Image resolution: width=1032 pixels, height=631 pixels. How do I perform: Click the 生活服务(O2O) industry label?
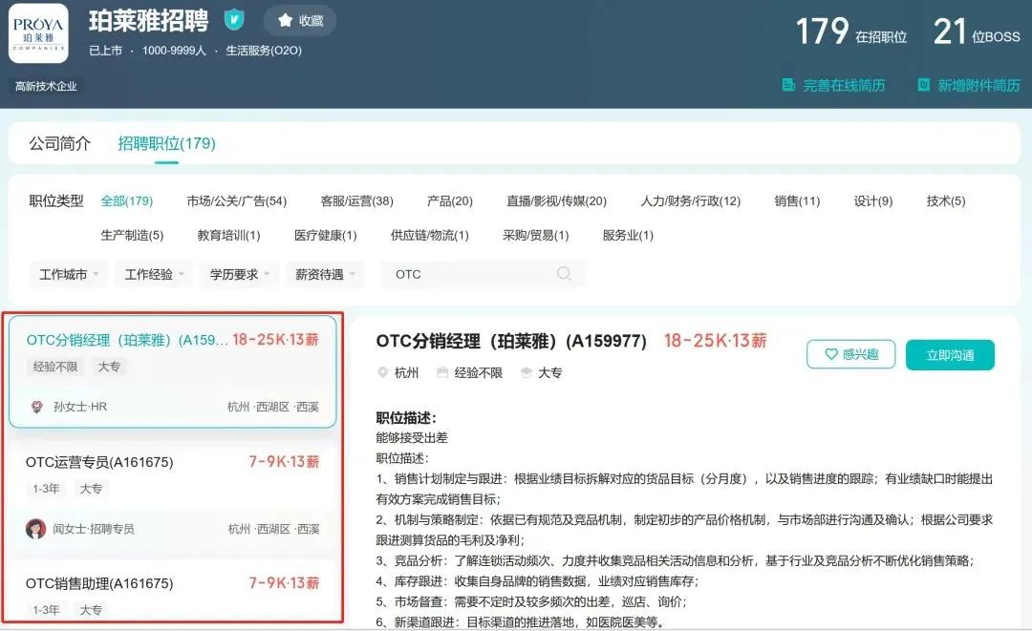coord(264,51)
